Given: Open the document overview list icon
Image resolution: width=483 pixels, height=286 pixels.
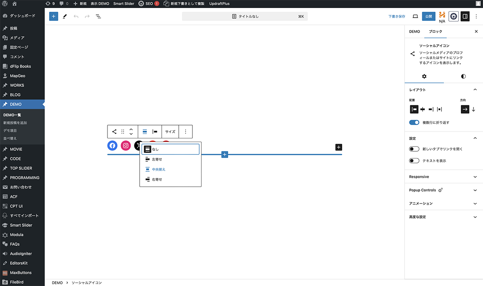Looking at the screenshot, I should (98, 16).
